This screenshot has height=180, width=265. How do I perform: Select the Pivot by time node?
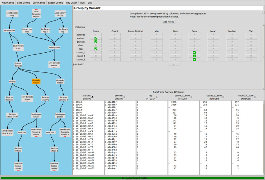click(x=54, y=48)
